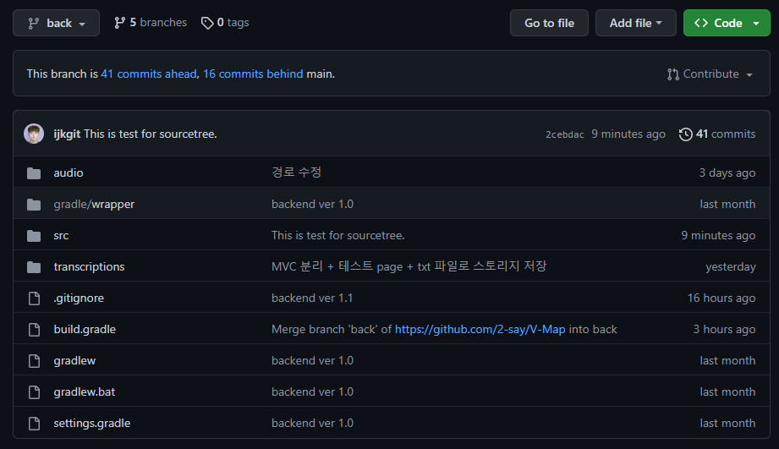The height and width of the screenshot is (449, 779).
Task: Click the .gitignore file icon
Action: pyautogui.click(x=34, y=298)
